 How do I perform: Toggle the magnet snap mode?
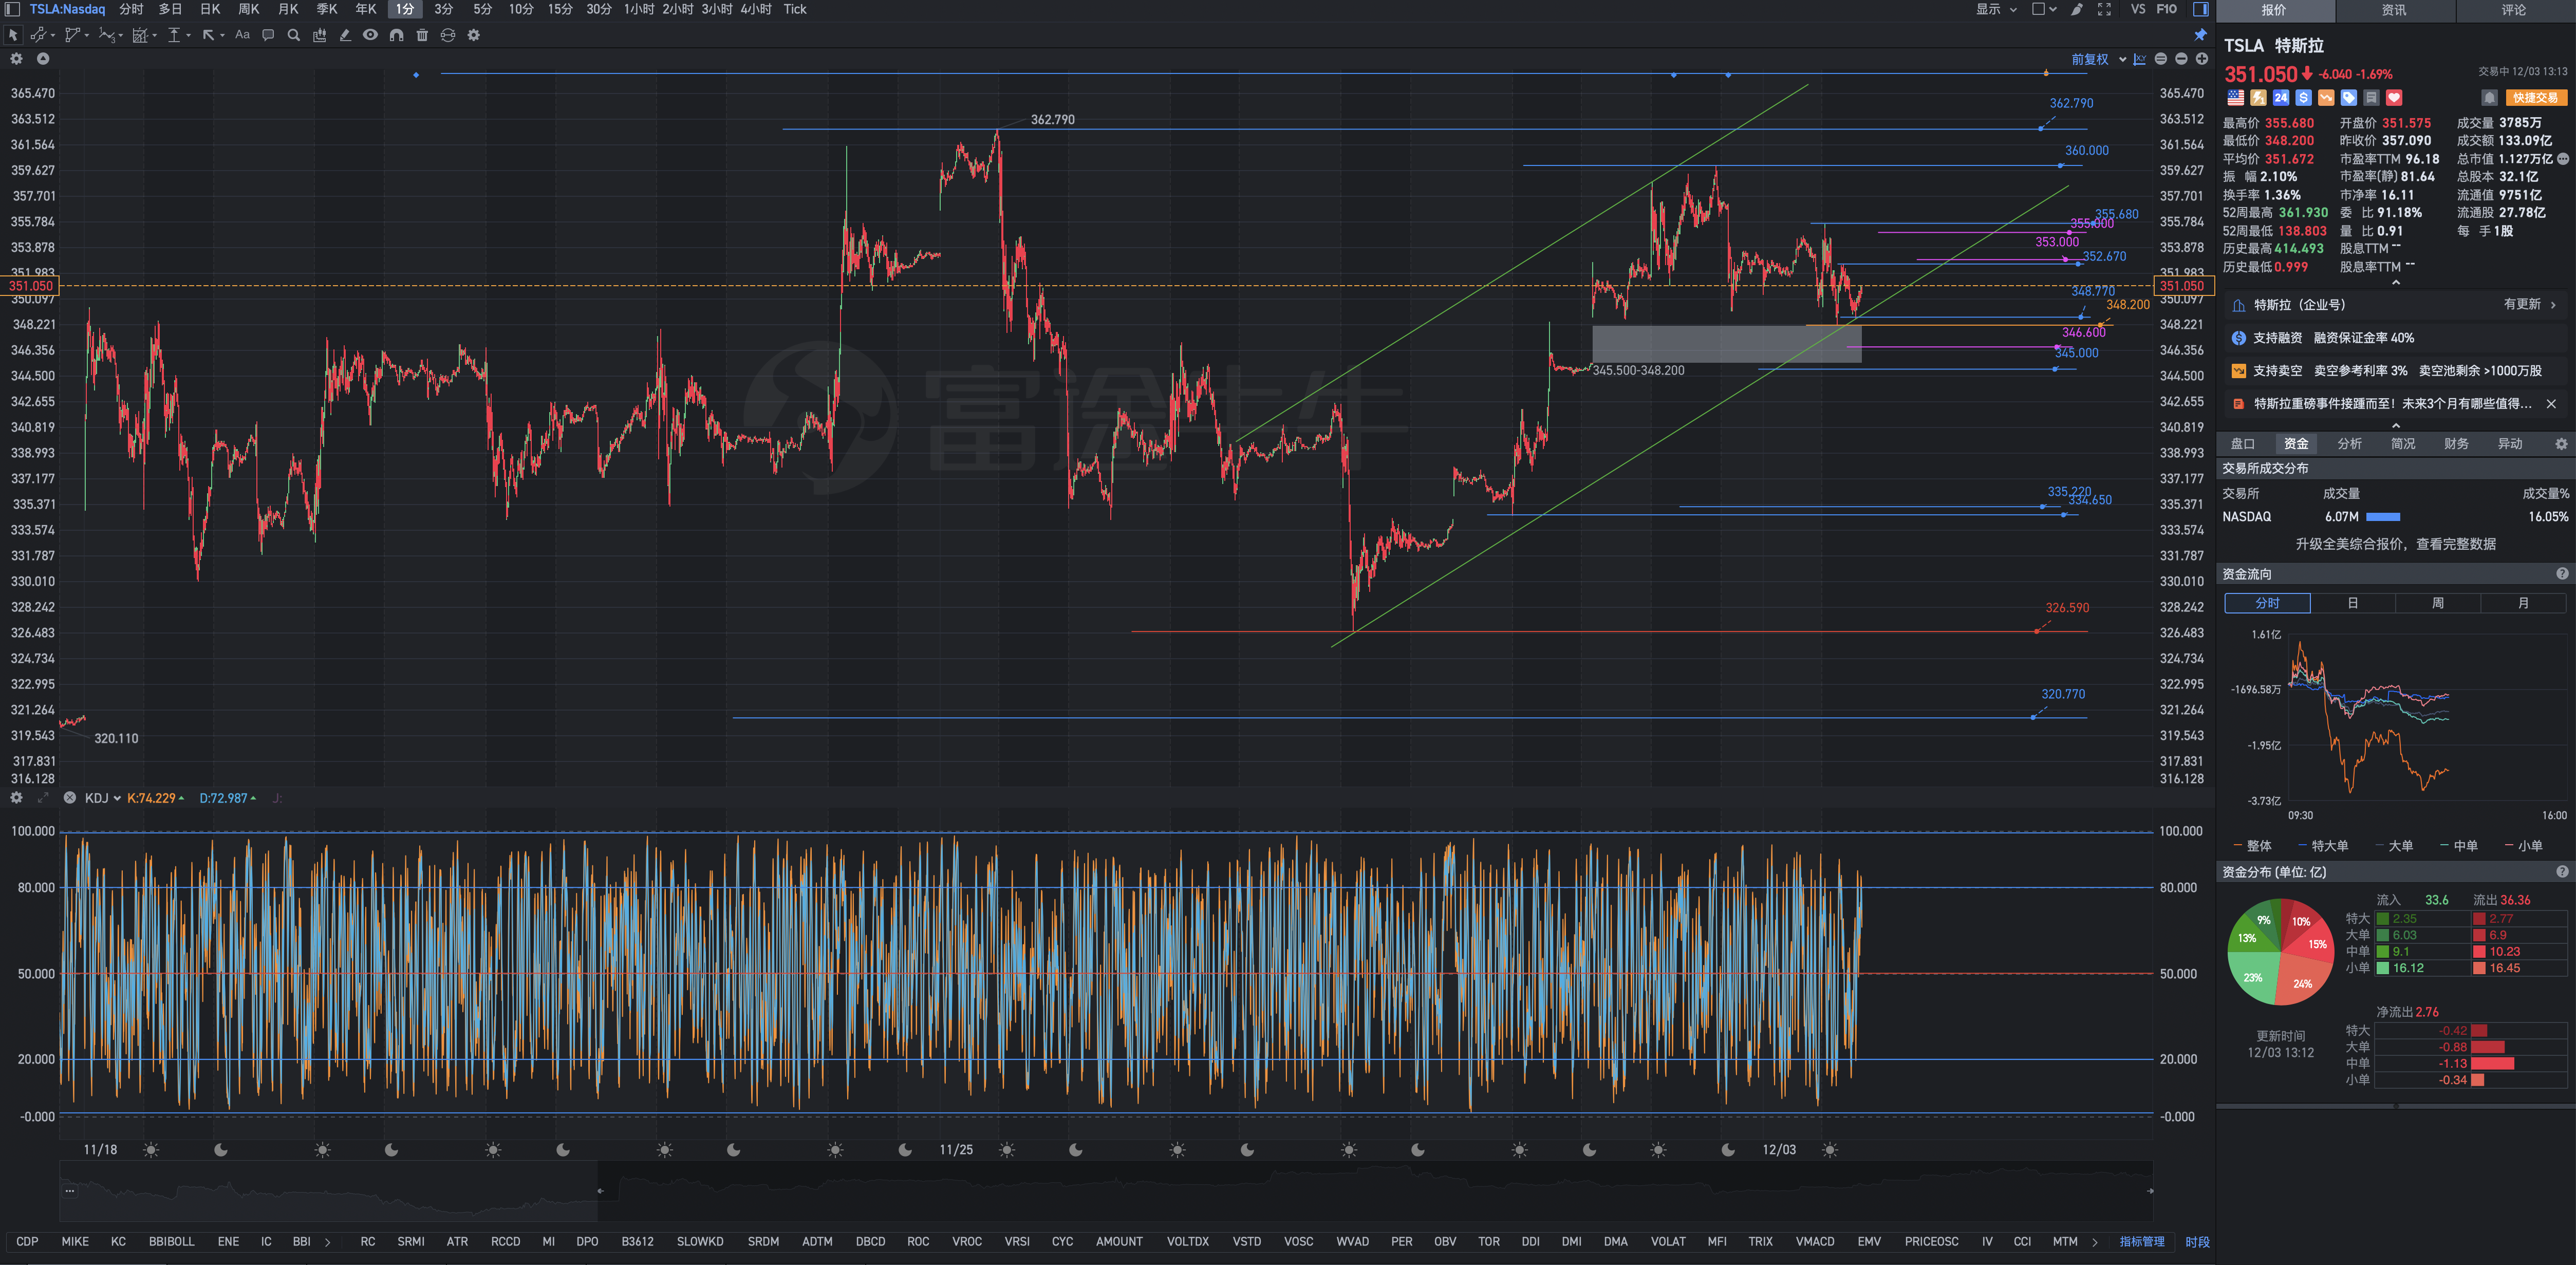coord(396,35)
